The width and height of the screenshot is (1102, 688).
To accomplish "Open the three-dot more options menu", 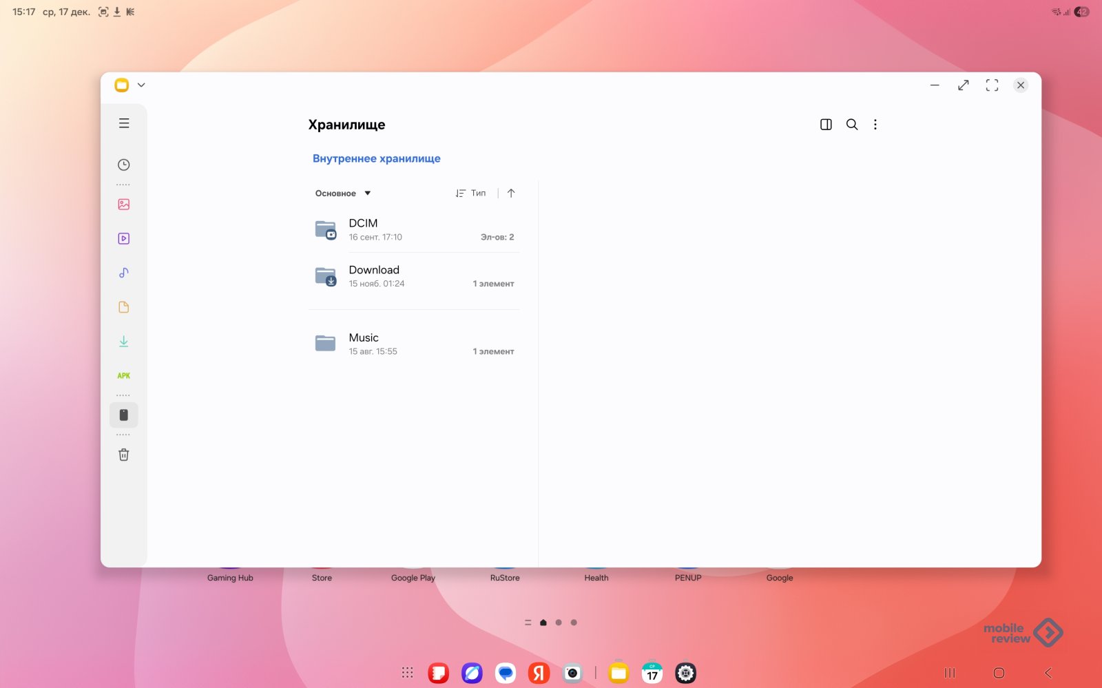I will click(x=875, y=125).
